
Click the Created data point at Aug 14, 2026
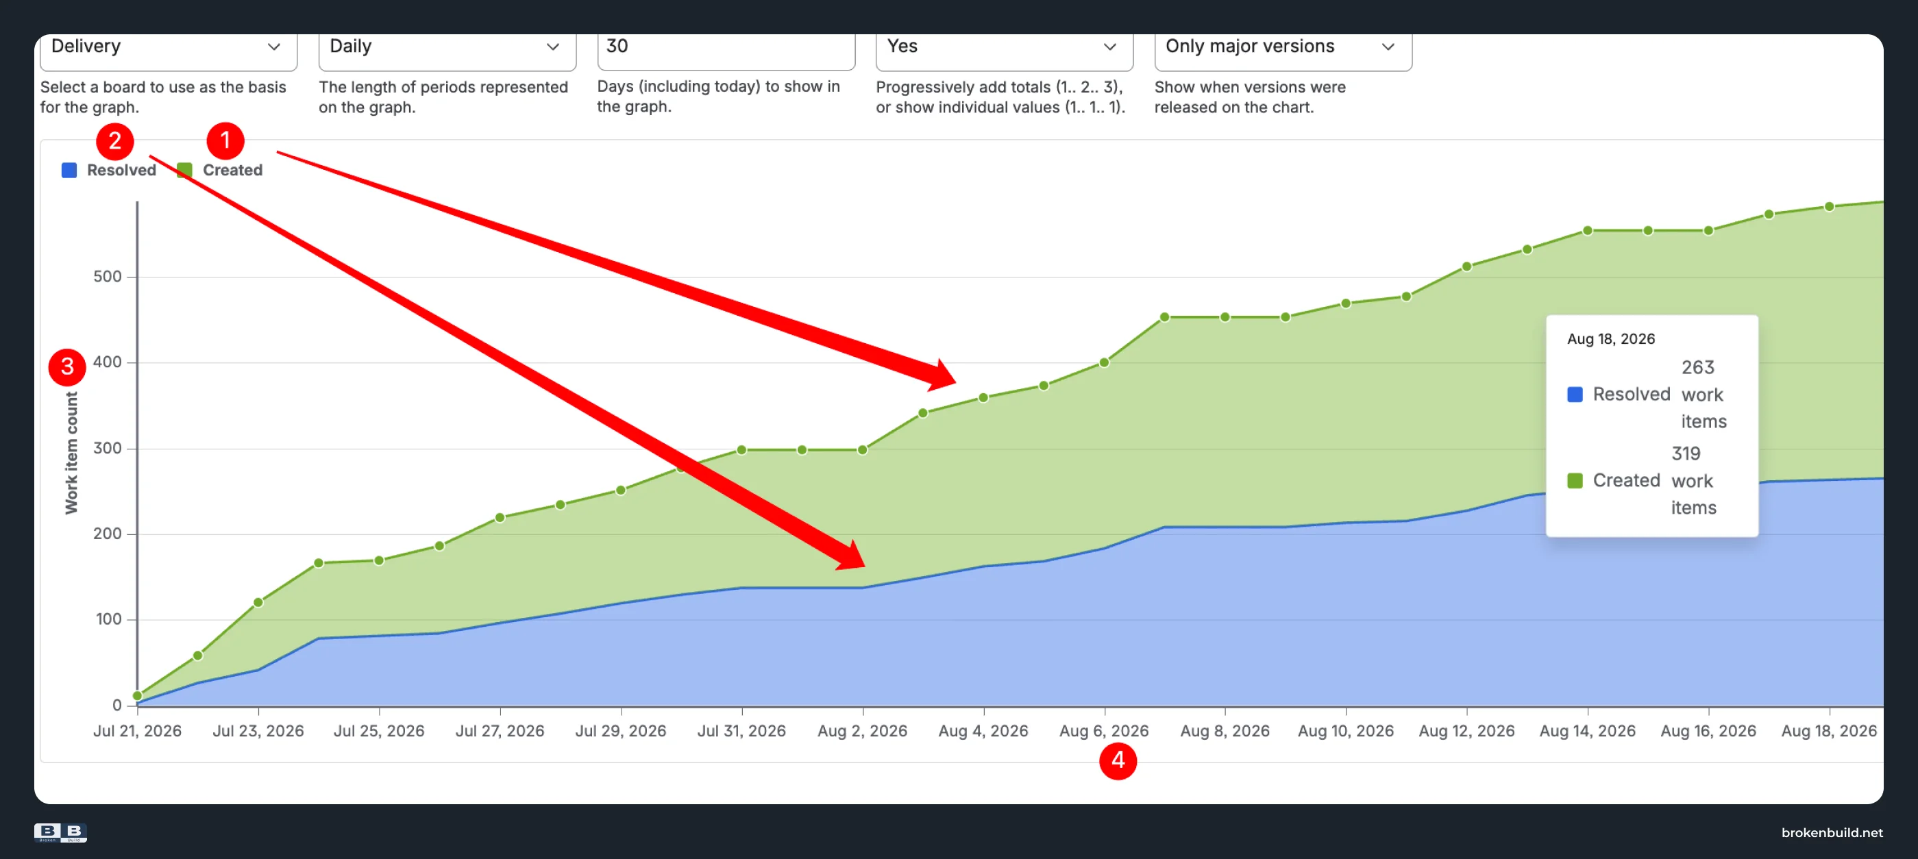1588,231
